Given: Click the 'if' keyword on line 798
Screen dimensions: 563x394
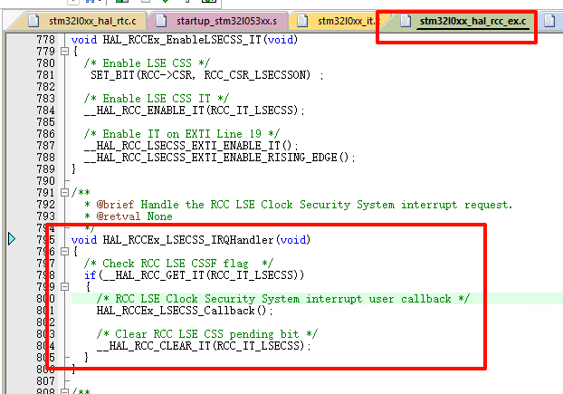Looking at the screenshot, I should (x=91, y=275).
